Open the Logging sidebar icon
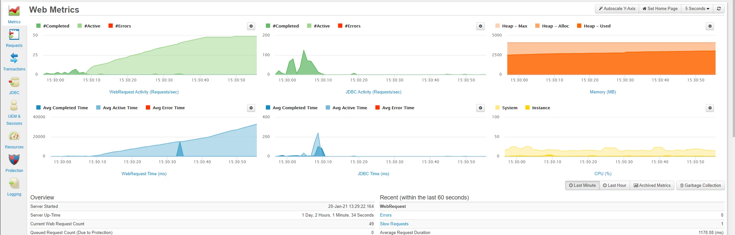The height and width of the screenshot is (235, 735). click(14, 183)
